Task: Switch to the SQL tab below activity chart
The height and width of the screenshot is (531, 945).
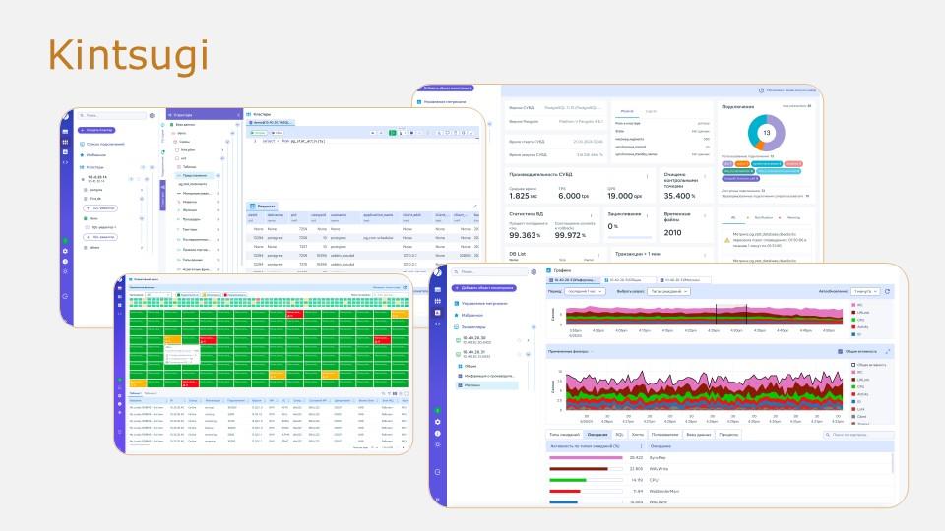Action: (619, 434)
